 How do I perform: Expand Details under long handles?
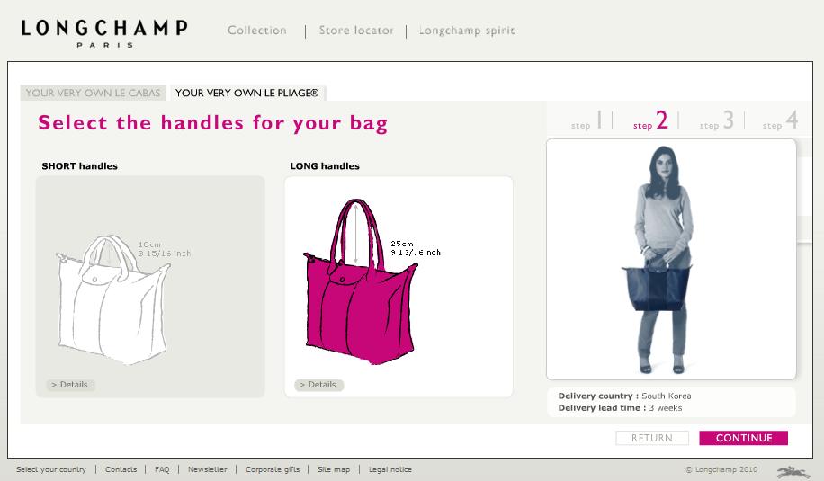tap(318, 385)
